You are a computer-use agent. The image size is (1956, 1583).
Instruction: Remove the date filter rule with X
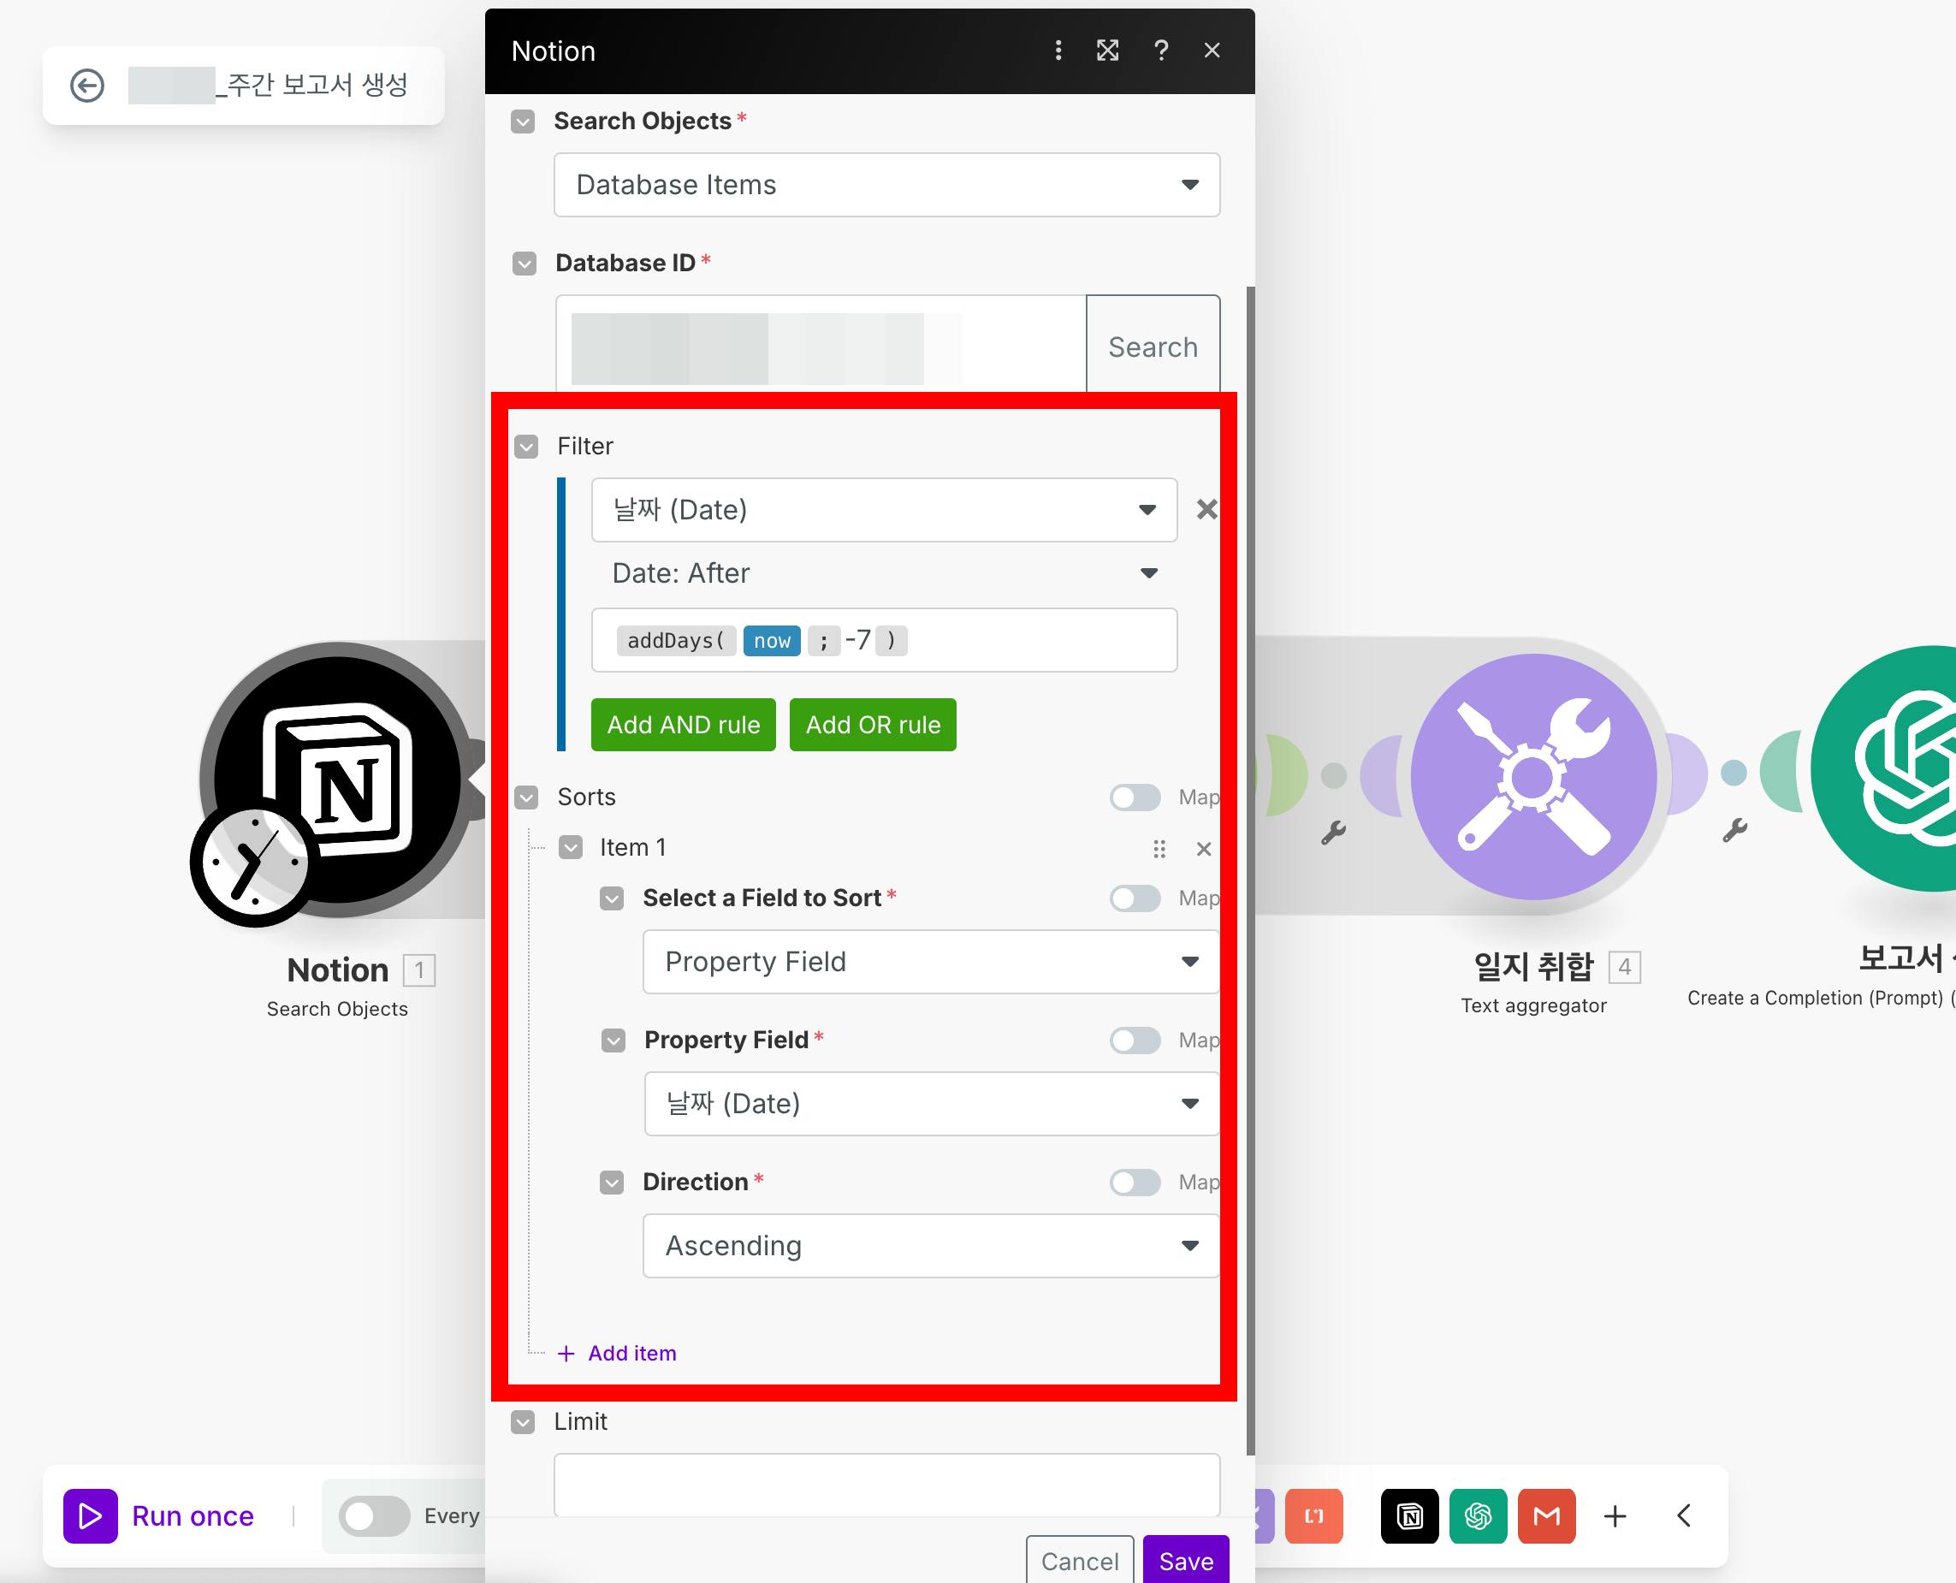[1206, 510]
